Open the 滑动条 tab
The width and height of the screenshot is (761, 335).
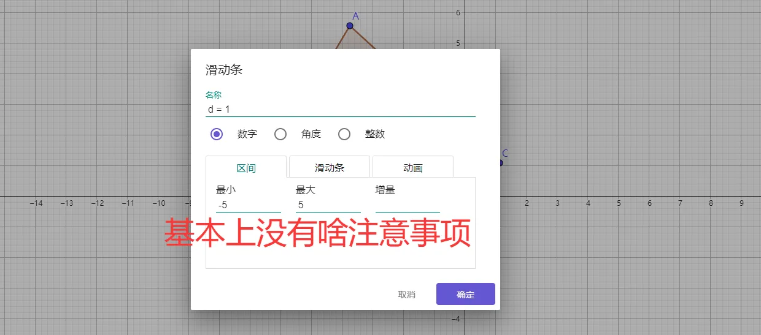click(330, 168)
